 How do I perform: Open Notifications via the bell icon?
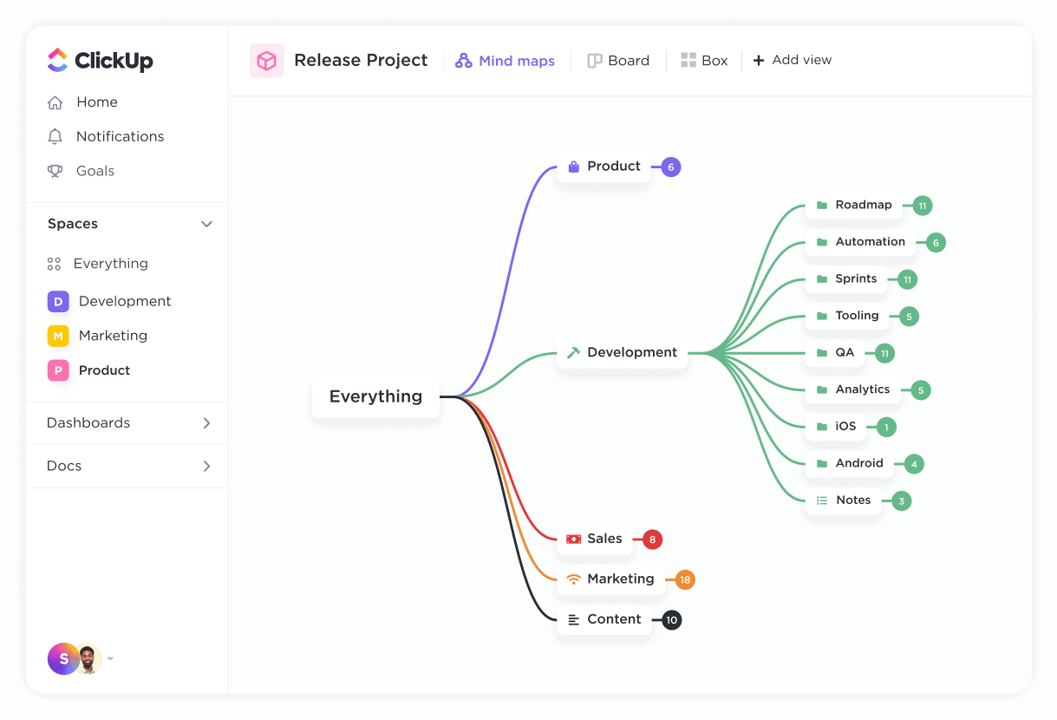[x=57, y=136]
